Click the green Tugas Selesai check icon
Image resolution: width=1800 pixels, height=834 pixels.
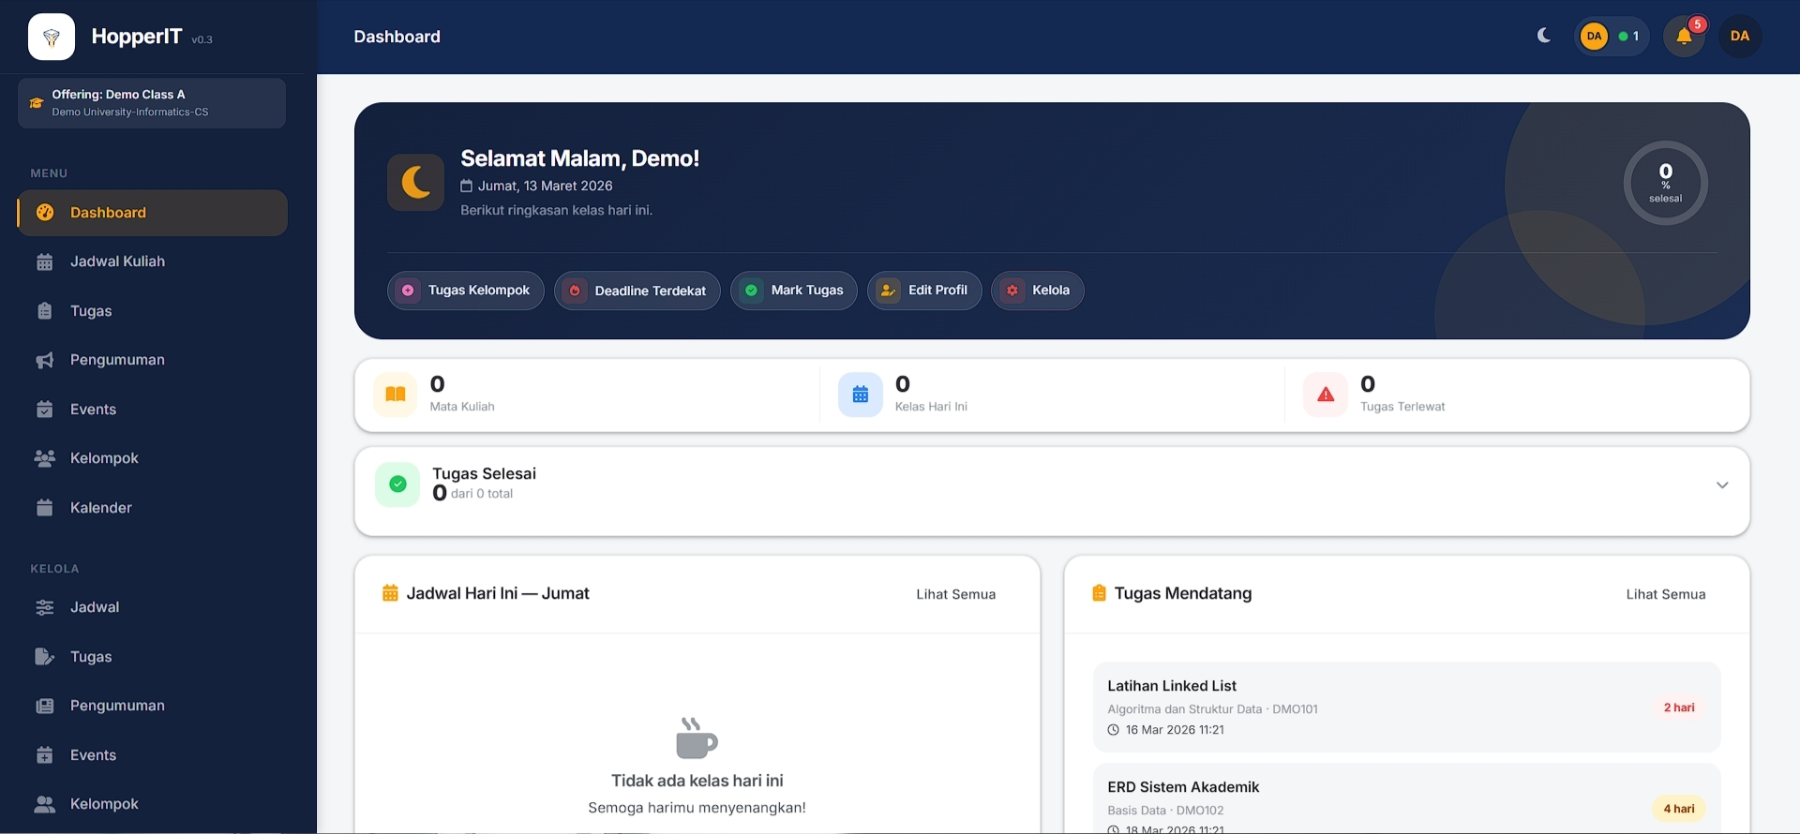397,484
